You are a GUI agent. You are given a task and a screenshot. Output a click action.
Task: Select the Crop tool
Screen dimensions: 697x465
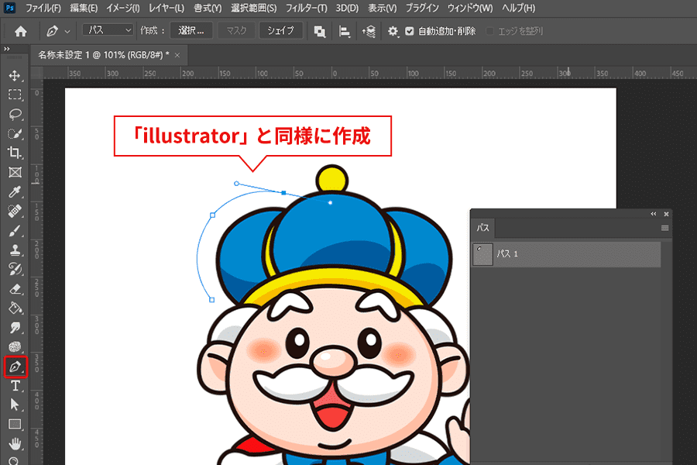pyautogui.click(x=15, y=153)
